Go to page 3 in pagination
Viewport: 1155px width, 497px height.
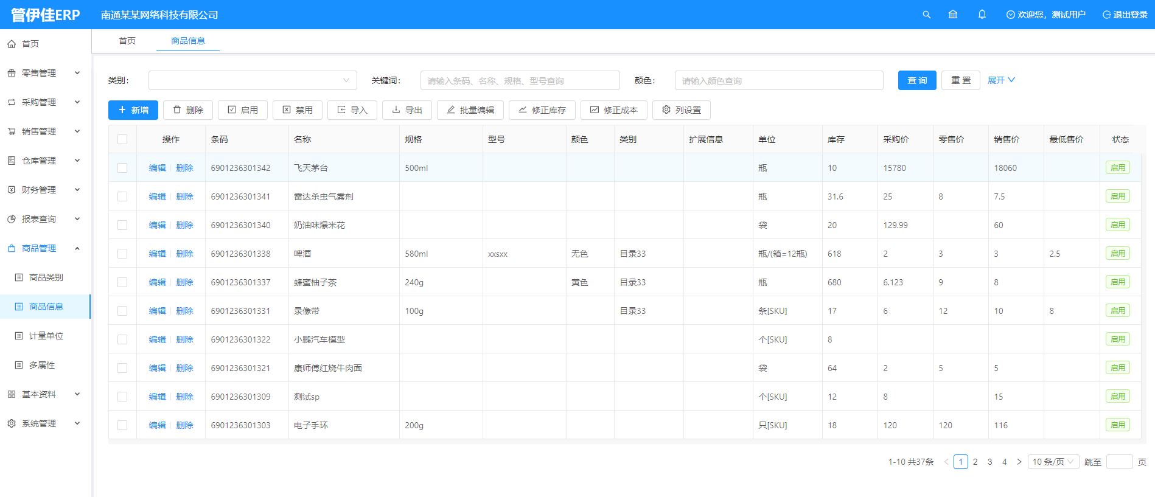[x=989, y=462]
